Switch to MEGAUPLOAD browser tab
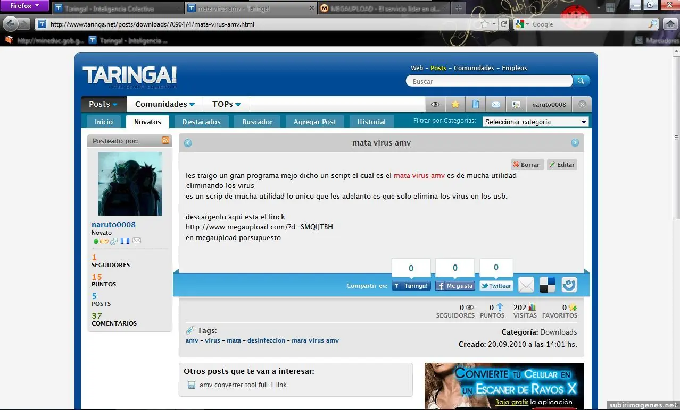 pos(383,8)
